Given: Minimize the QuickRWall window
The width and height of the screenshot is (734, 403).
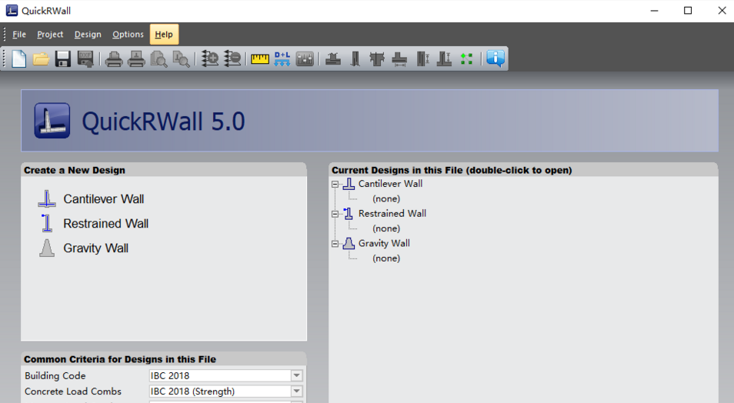Looking at the screenshot, I should [655, 11].
